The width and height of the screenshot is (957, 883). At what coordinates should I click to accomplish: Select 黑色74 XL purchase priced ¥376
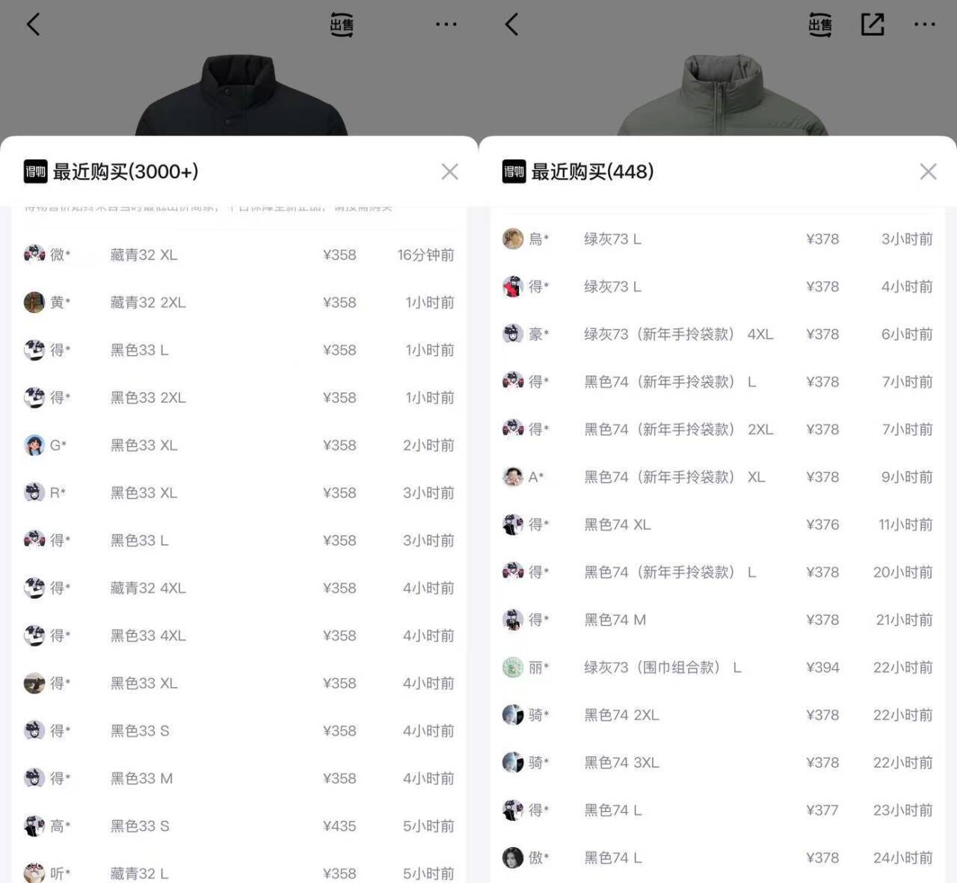(x=718, y=525)
